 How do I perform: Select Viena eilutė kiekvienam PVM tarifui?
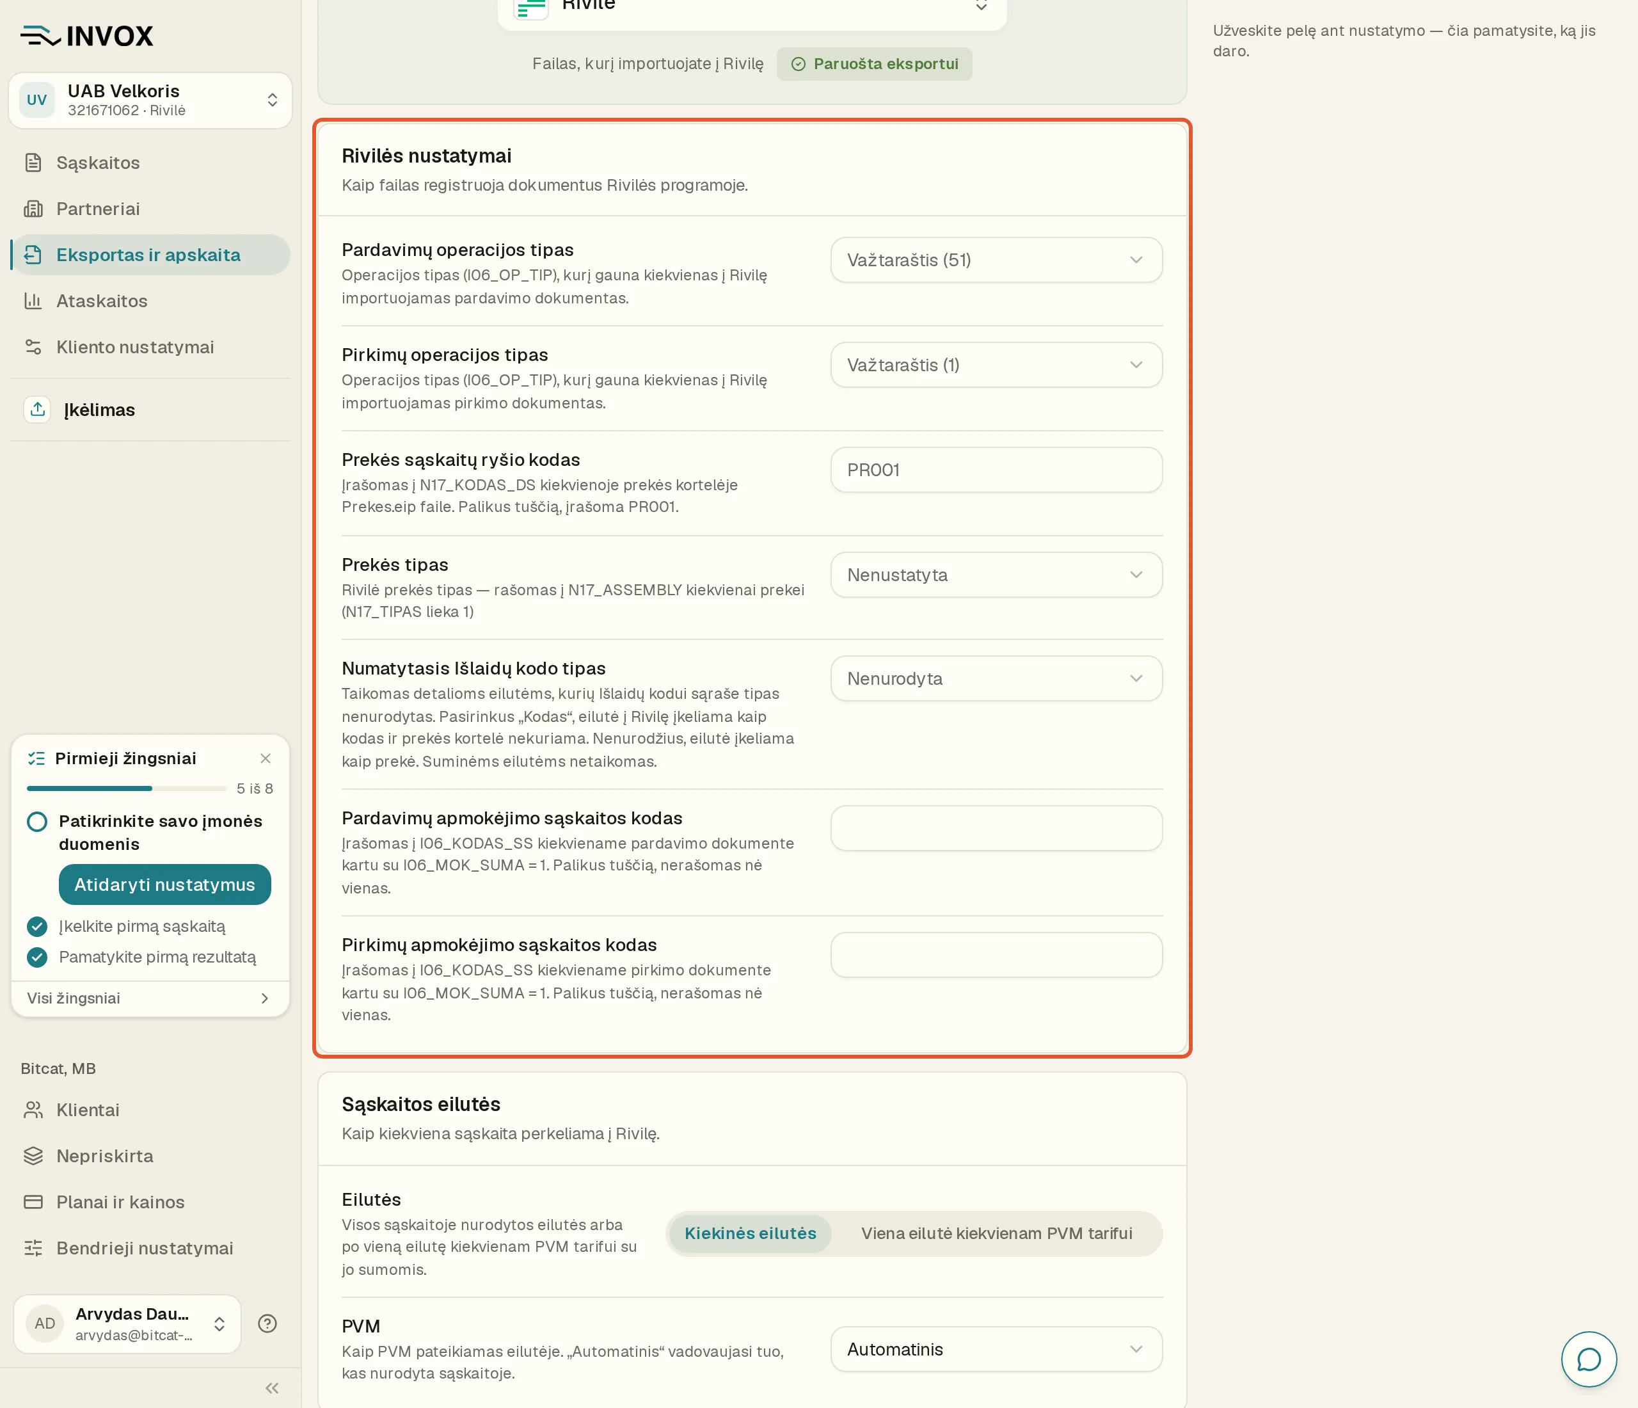click(996, 1233)
